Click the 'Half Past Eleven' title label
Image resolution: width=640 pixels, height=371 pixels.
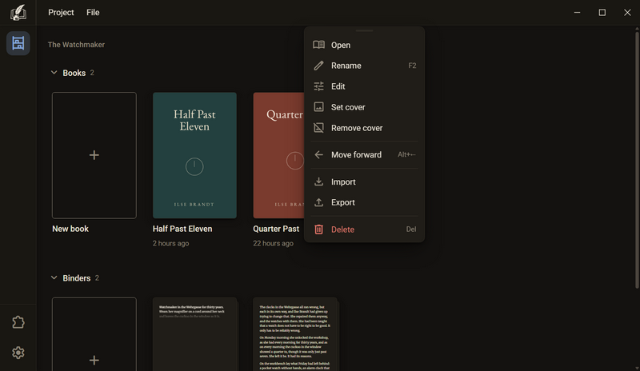pyautogui.click(x=182, y=229)
